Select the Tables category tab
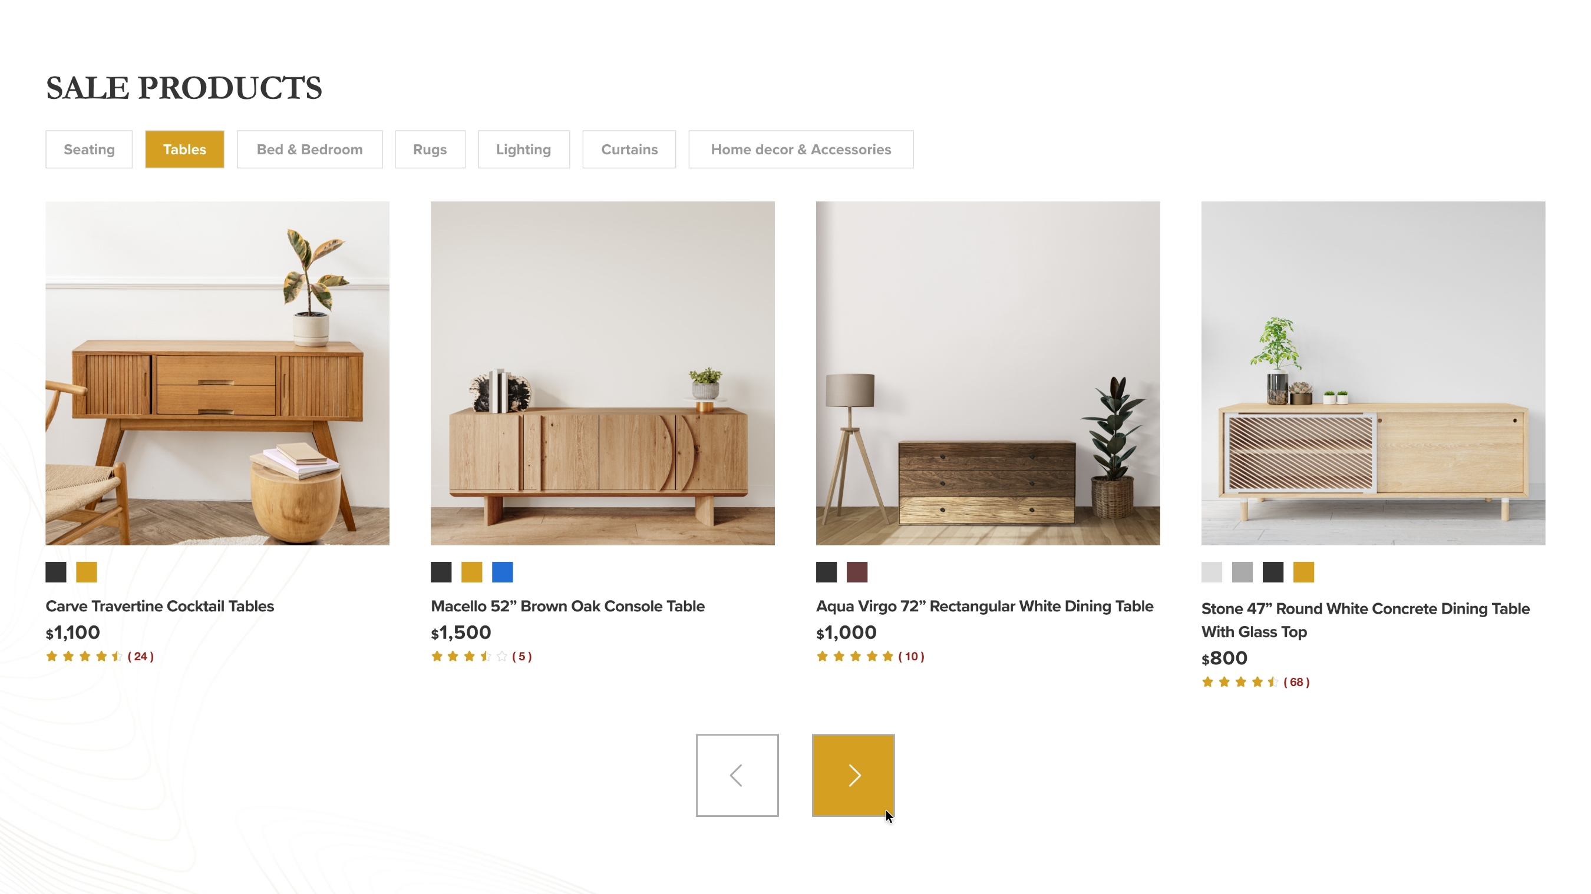Image resolution: width=1591 pixels, height=894 pixels. coord(184,150)
